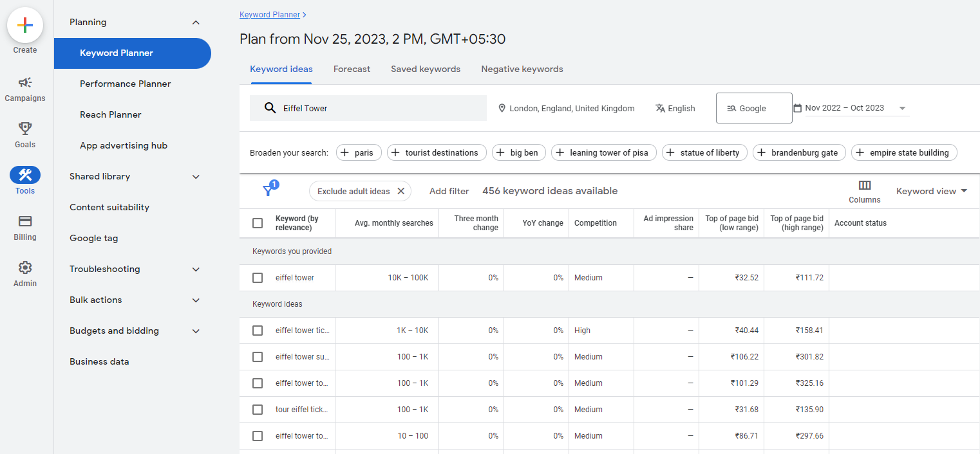
Task: Check the keyword row with ₹106.22 bid
Action: tap(258, 357)
